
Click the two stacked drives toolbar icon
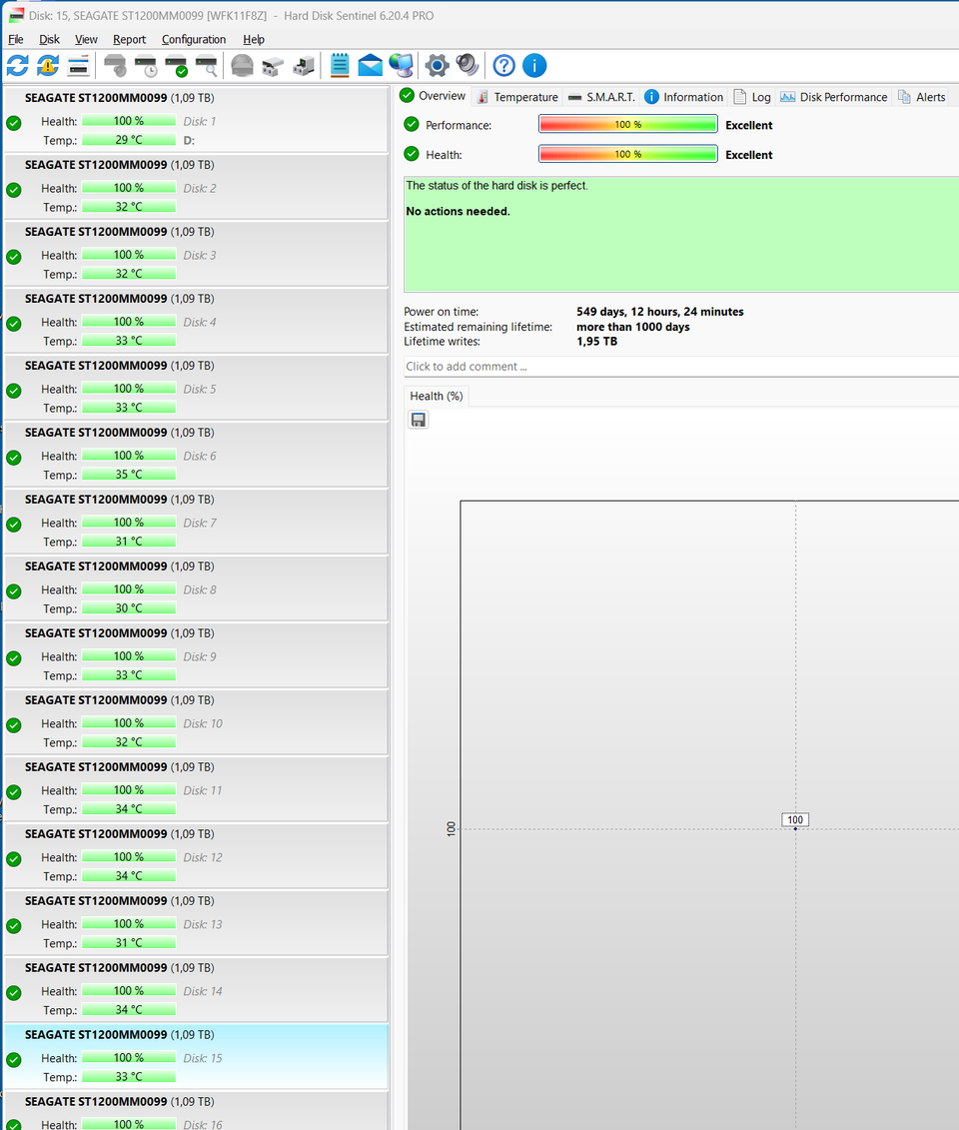tap(273, 66)
